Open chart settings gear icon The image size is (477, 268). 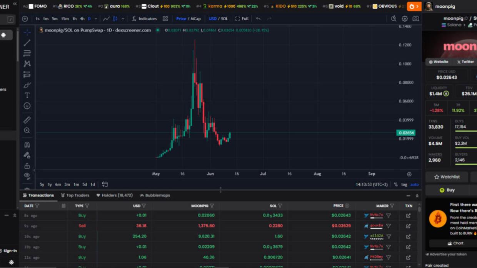coord(405,18)
